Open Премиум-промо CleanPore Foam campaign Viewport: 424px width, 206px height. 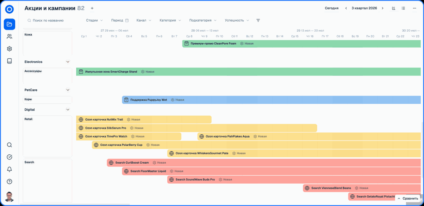(x=301, y=43)
